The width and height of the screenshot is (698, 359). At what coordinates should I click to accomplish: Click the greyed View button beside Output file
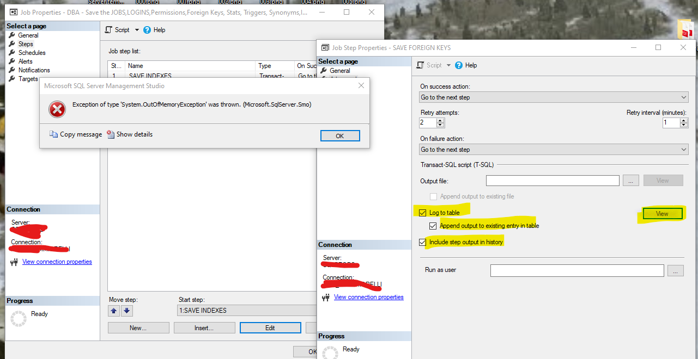(663, 181)
